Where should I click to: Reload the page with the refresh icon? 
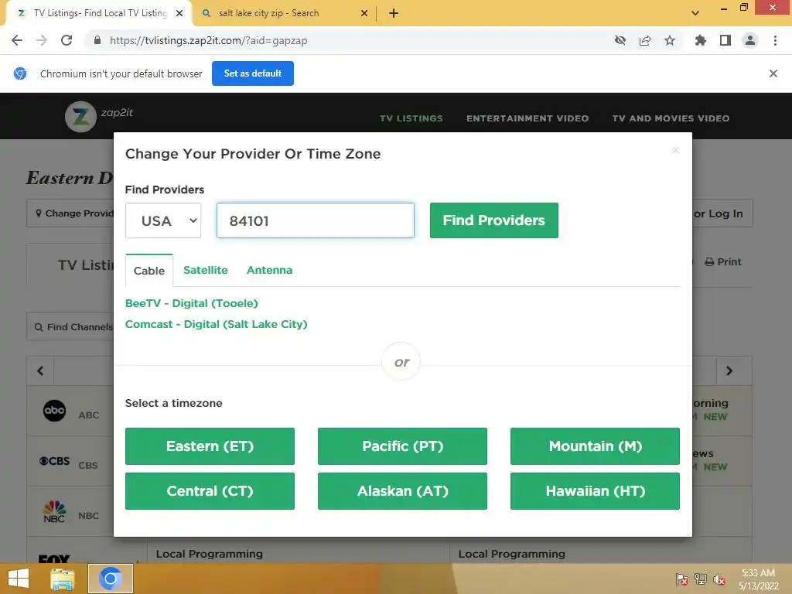coord(67,40)
